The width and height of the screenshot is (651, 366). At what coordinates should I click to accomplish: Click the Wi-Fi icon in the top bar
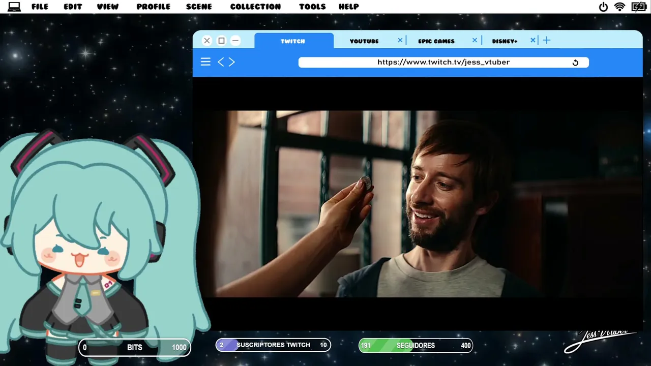coord(619,7)
